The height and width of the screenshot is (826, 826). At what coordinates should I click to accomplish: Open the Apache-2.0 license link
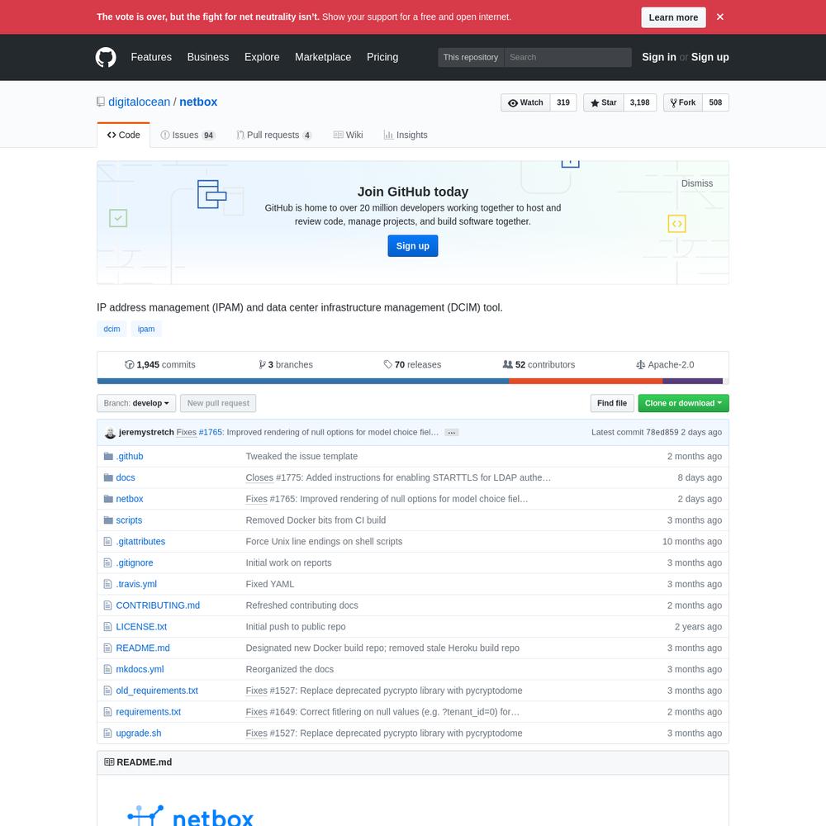pos(665,364)
